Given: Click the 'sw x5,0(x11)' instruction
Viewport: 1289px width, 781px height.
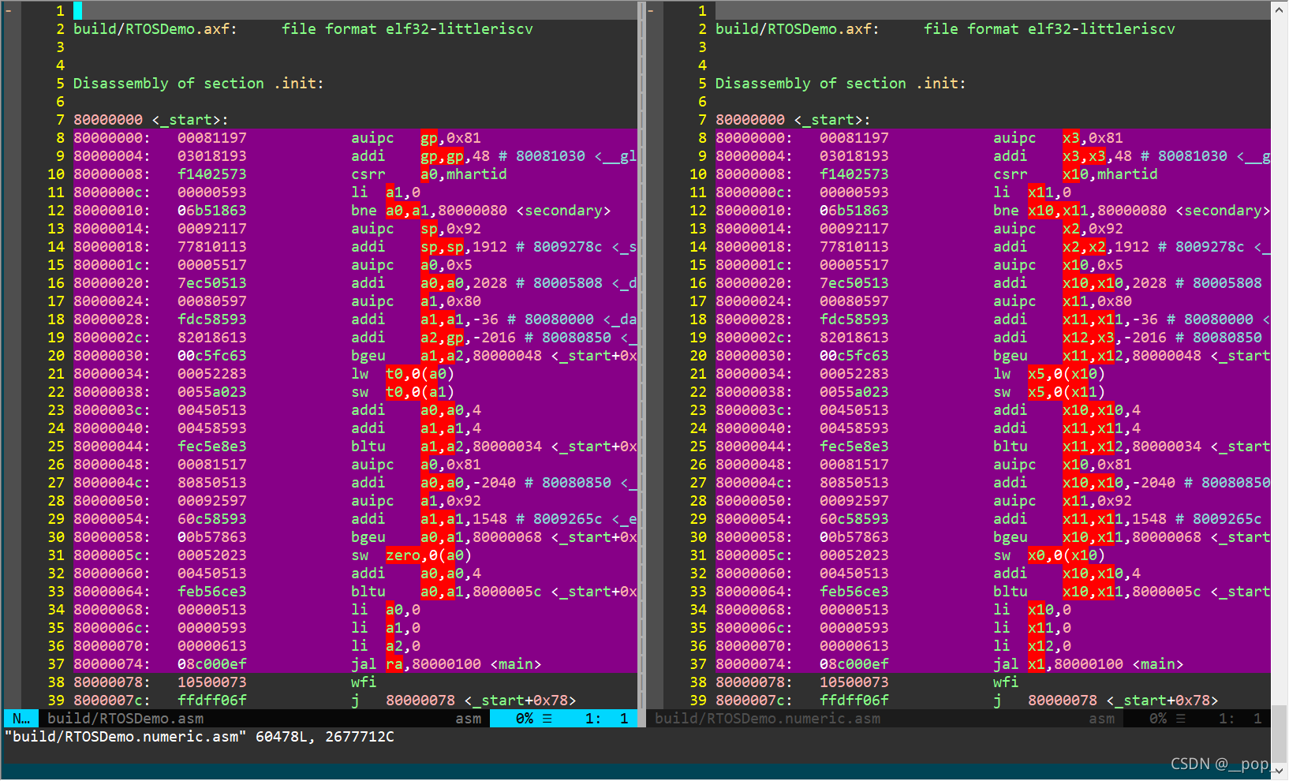Looking at the screenshot, I should [1049, 392].
